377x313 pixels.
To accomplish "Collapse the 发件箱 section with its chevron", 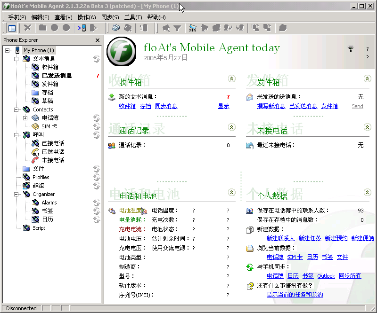I will (367, 78).
